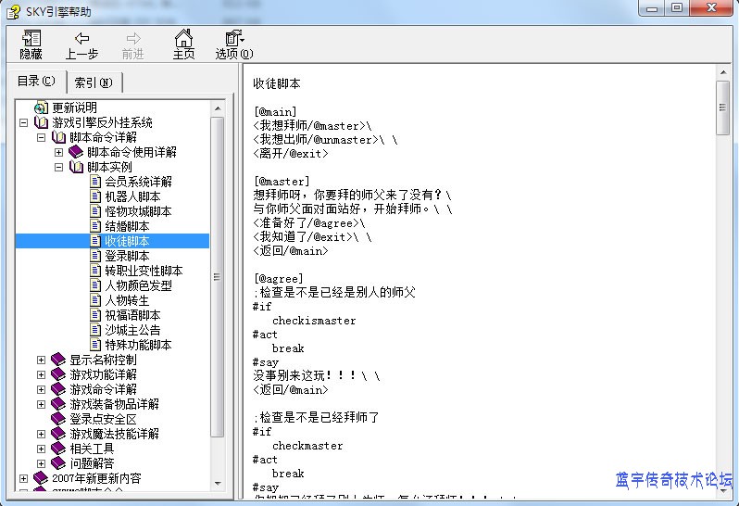This screenshot has height=506, width=739.
Task: Click the open book icon beside 游戏引擎反外挂系统
Action: (41, 122)
